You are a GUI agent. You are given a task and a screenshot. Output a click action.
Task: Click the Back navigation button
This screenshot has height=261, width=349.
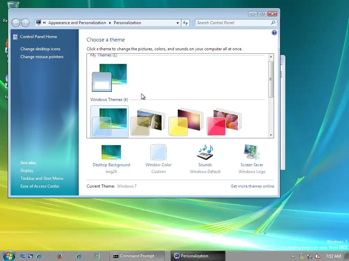click(x=16, y=23)
